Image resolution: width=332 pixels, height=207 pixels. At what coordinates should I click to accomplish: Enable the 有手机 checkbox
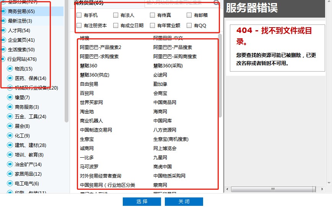(79, 15)
